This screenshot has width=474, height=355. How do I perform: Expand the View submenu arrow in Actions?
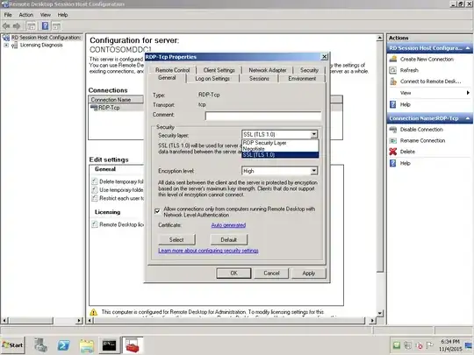468,93
